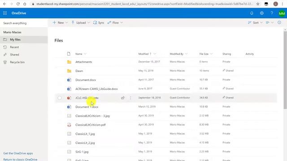Open the Name column dropdown
The width and height of the screenshot is (287, 161).
pyautogui.click(x=85, y=54)
